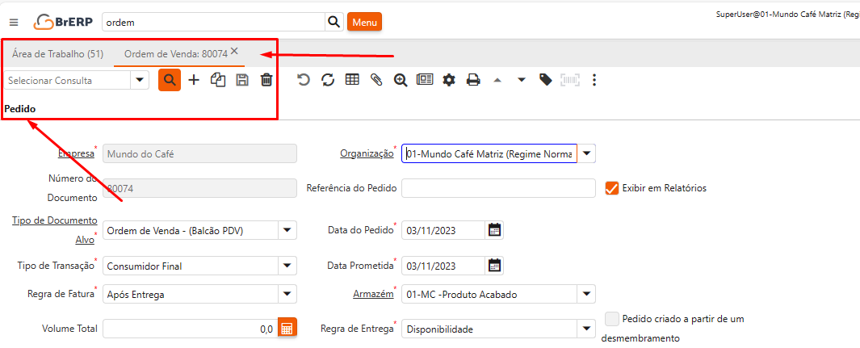Click the orange Menu button

click(x=364, y=23)
